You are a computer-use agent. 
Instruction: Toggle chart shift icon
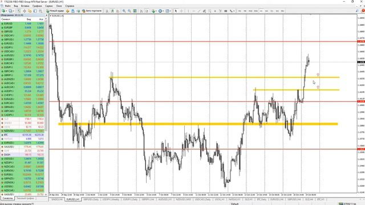(147, 11)
